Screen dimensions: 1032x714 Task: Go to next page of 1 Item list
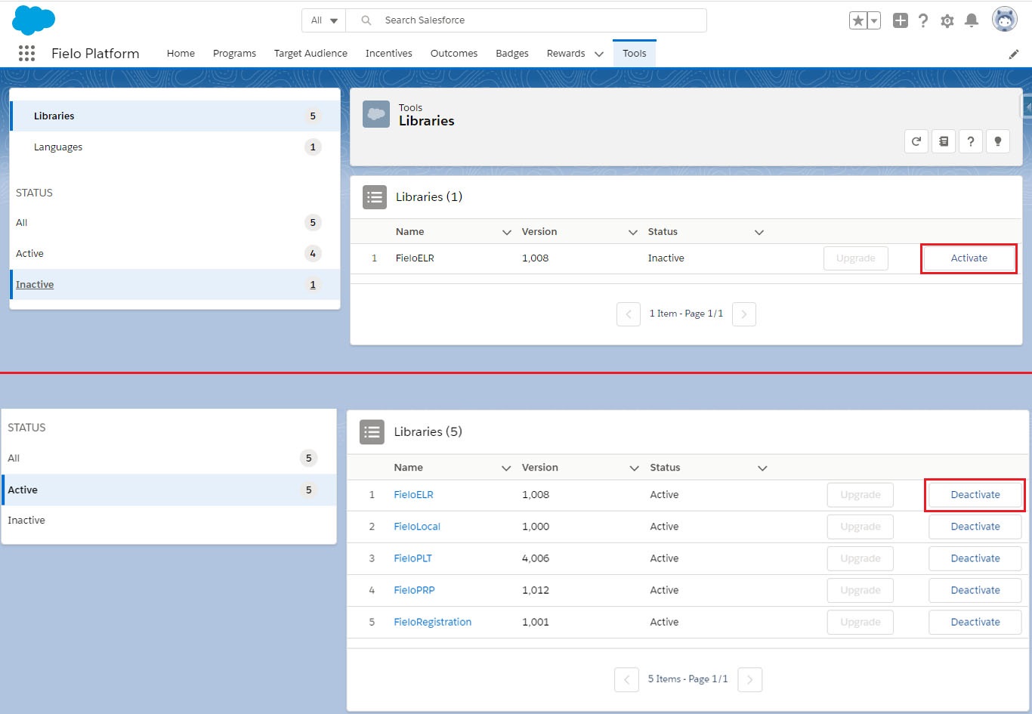(x=744, y=314)
